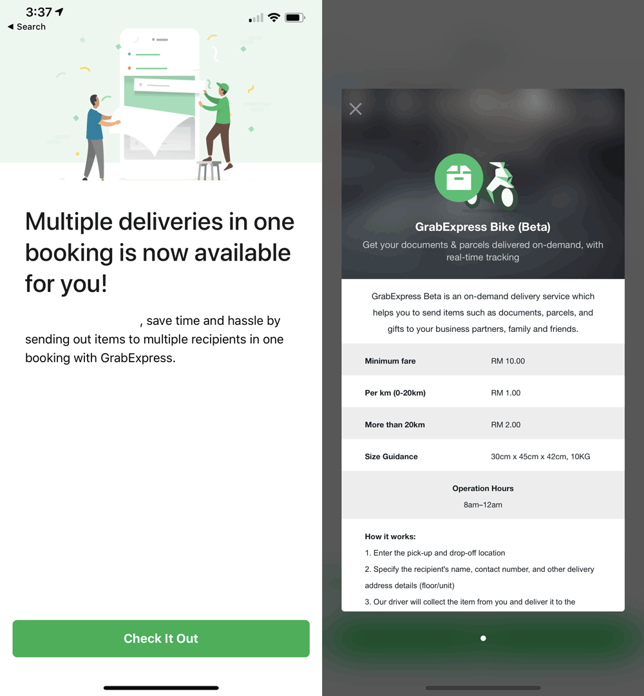The height and width of the screenshot is (696, 644).
Task: Tap the cellular signal bars icon
Action: click(x=256, y=18)
